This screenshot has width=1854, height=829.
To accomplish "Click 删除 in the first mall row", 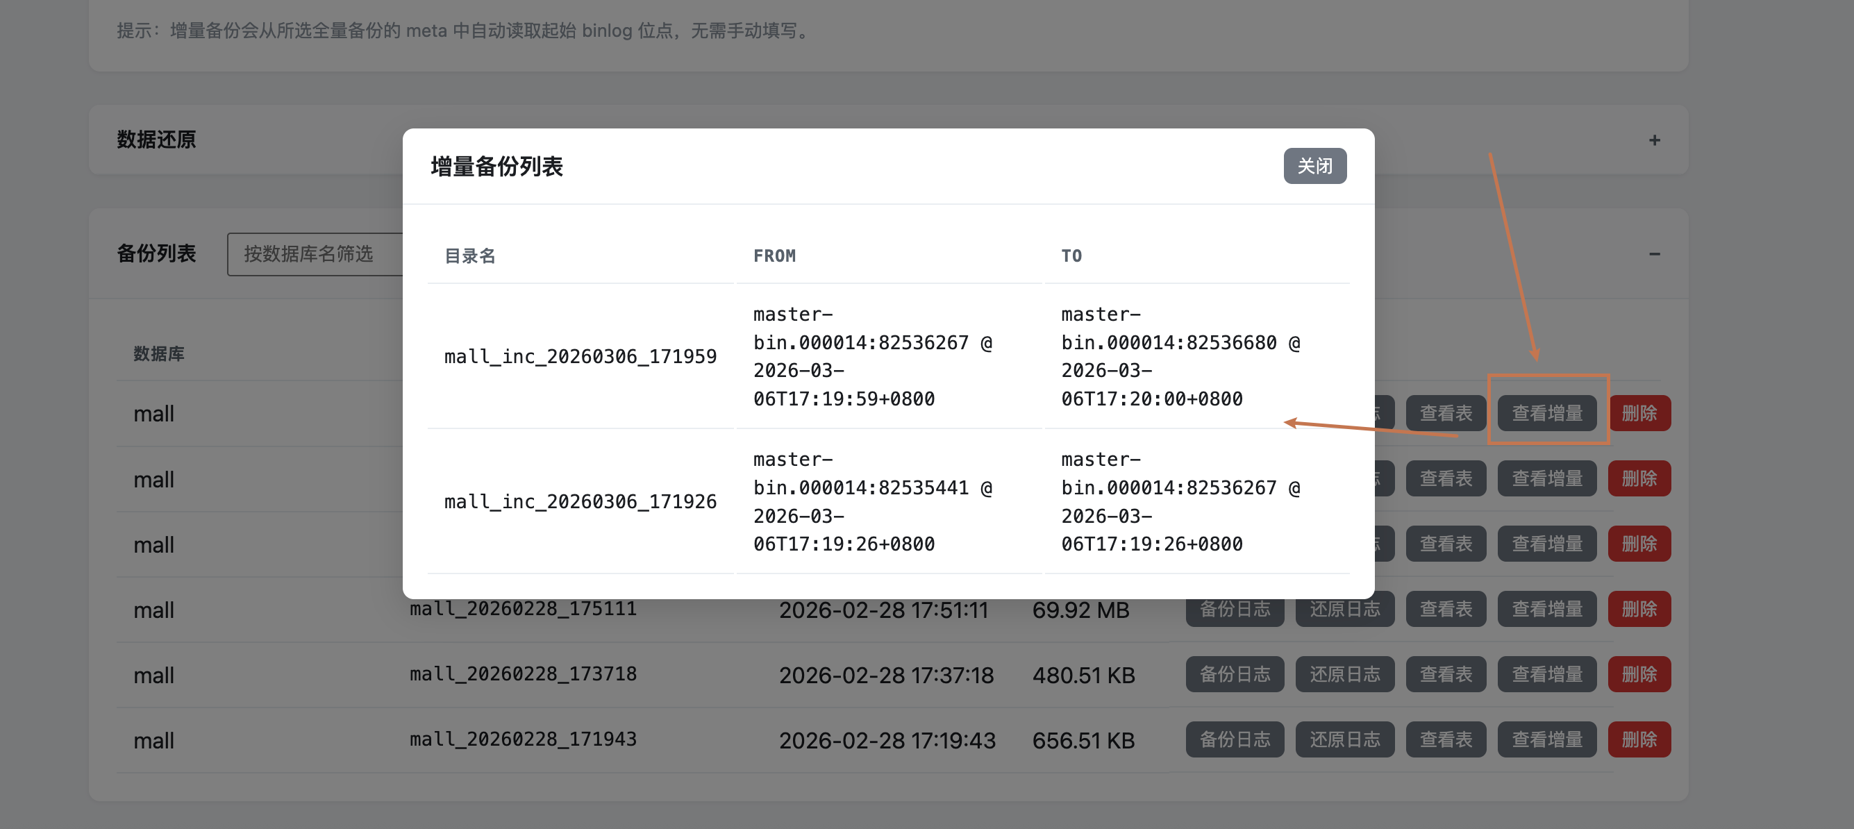I will coord(1639,413).
